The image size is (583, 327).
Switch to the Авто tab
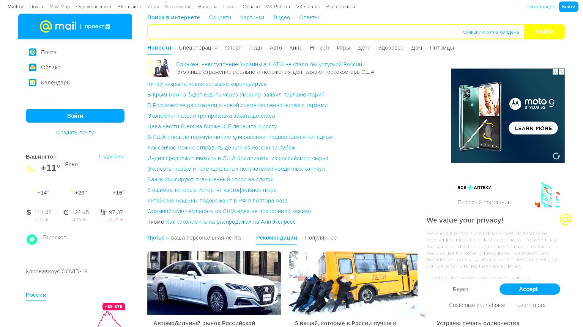click(276, 48)
